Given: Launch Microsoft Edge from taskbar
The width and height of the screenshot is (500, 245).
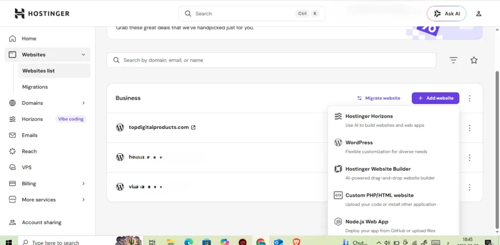Looking at the screenshot, I should [x=188, y=243].
